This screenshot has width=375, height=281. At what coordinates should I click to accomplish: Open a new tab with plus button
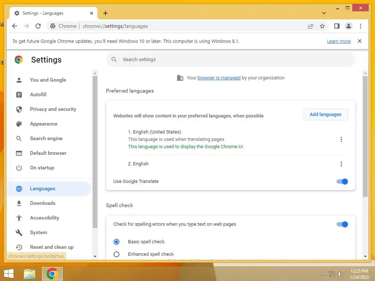click(x=105, y=13)
